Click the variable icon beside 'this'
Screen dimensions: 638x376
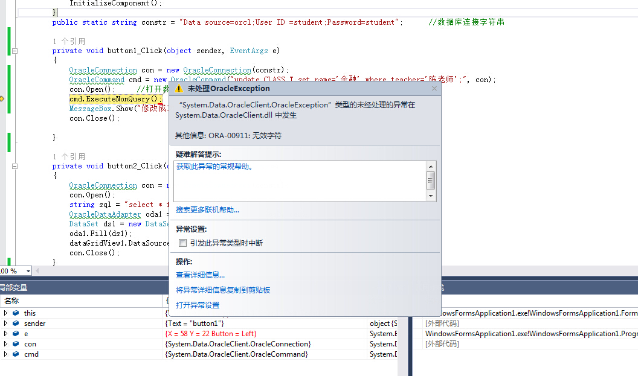16,313
